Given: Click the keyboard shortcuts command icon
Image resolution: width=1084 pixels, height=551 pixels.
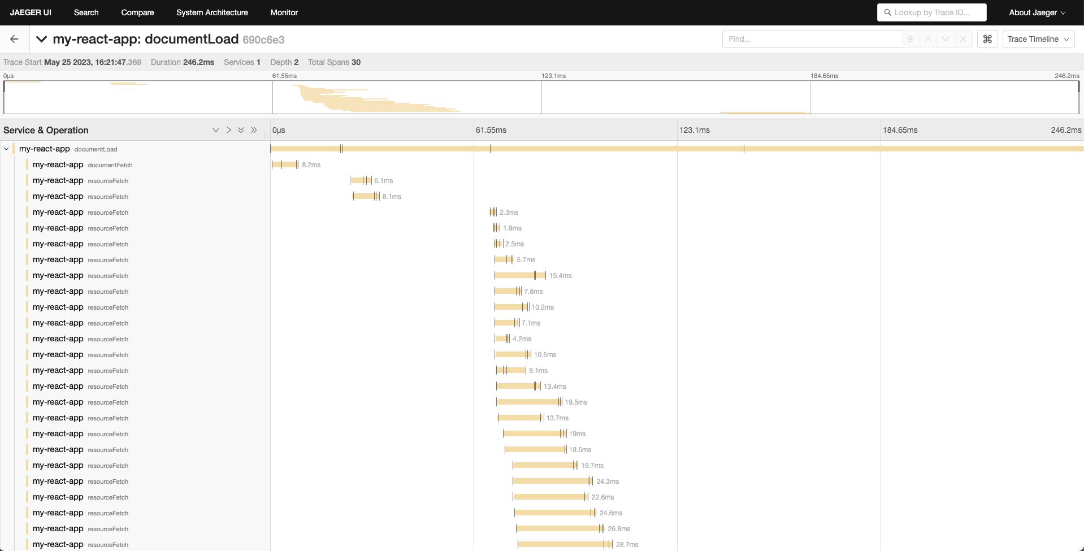Looking at the screenshot, I should (x=987, y=39).
